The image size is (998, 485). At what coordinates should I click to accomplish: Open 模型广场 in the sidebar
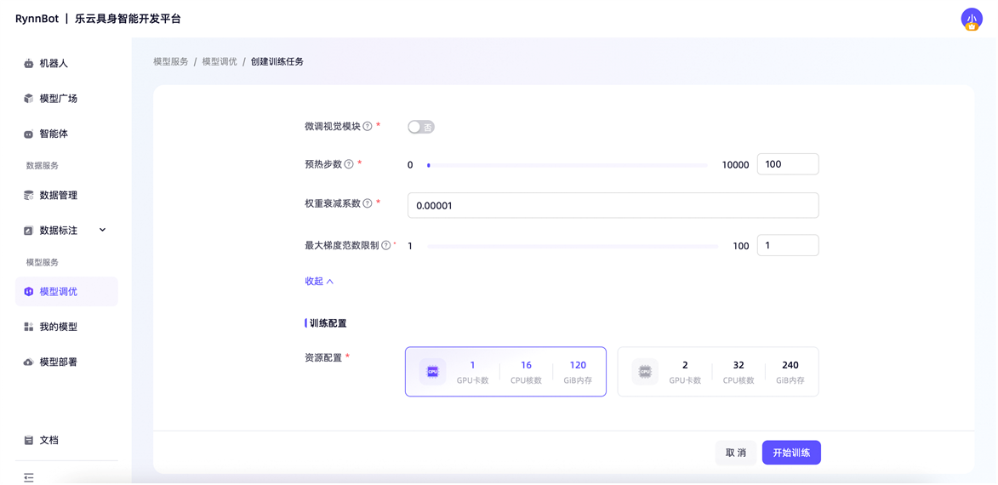pos(66,99)
